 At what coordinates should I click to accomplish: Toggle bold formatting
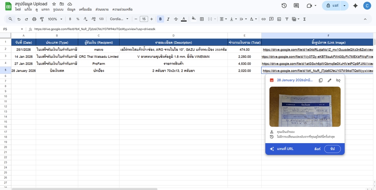(x=161, y=19)
